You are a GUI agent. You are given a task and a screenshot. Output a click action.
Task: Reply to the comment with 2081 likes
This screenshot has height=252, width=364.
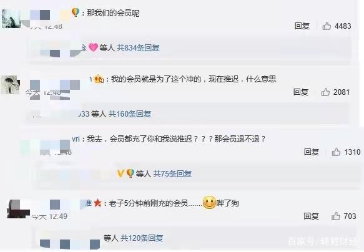tap(300, 92)
